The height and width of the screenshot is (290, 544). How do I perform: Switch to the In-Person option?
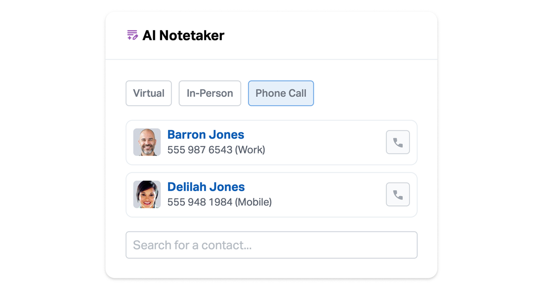tap(210, 93)
